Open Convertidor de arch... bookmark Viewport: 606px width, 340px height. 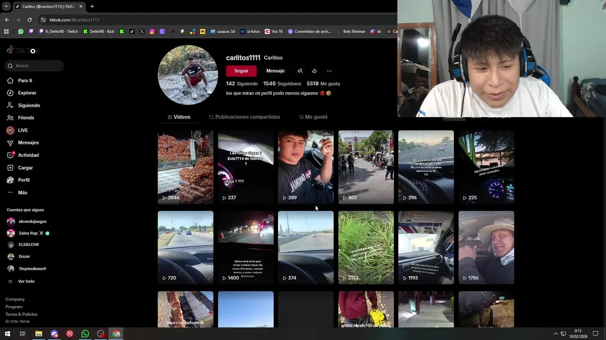point(310,32)
